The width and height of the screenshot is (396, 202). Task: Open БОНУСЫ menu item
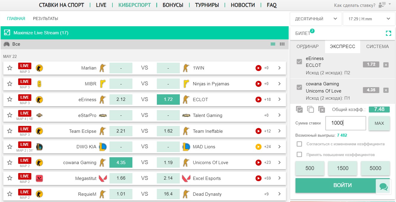(173, 5)
